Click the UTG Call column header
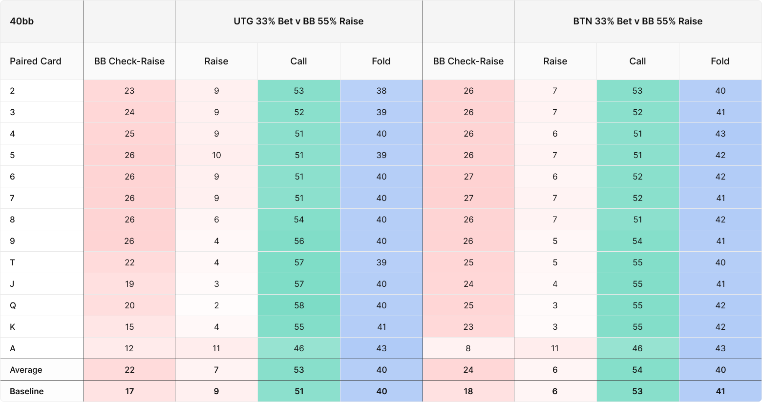The width and height of the screenshot is (762, 402). click(x=298, y=61)
